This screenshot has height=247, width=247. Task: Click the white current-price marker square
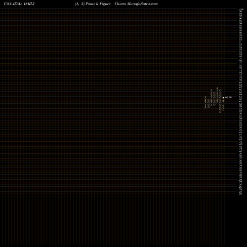click(x=223, y=97)
